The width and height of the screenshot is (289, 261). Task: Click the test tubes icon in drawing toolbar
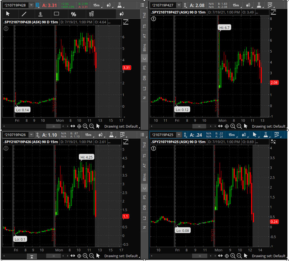click(91, 14)
